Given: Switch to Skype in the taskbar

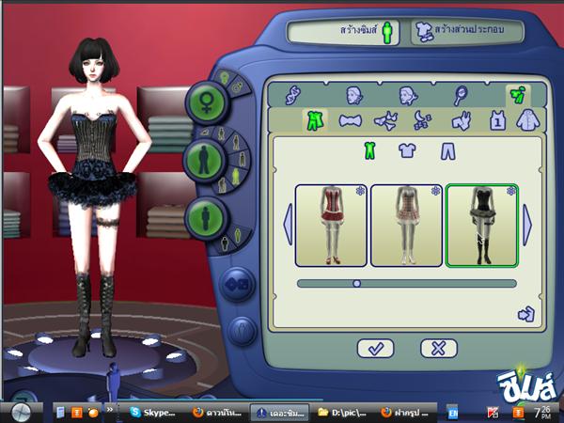Looking at the screenshot, I should pos(152,413).
